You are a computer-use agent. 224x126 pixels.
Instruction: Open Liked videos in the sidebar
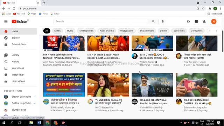coord(19,81)
